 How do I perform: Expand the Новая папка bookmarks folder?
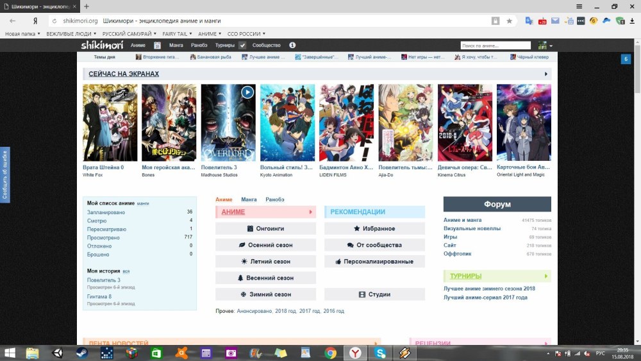click(x=22, y=34)
